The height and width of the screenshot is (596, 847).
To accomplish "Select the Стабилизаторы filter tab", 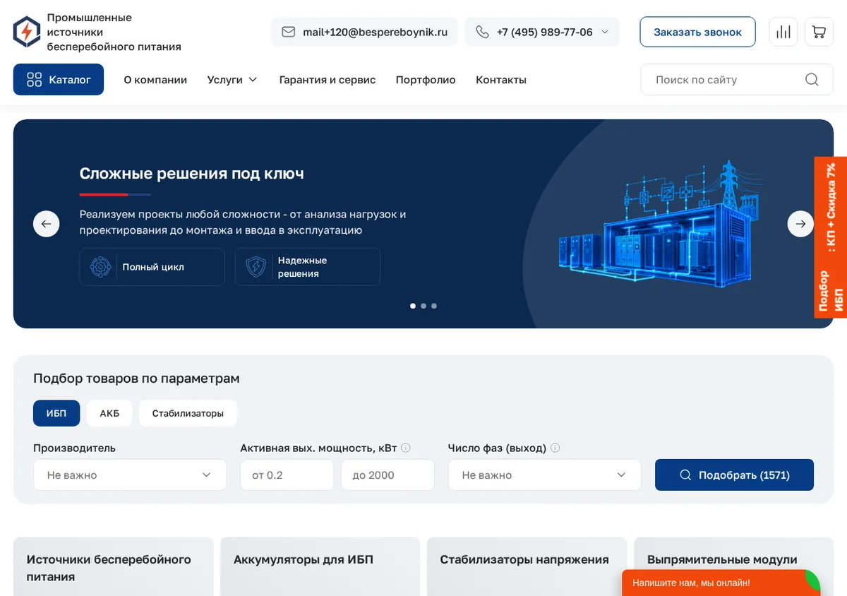I will pyautogui.click(x=188, y=413).
